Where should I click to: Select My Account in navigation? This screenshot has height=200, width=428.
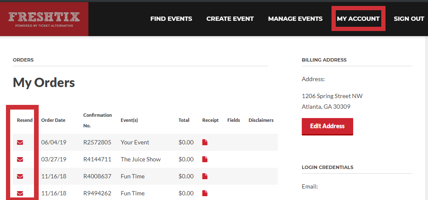tap(358, 19)
